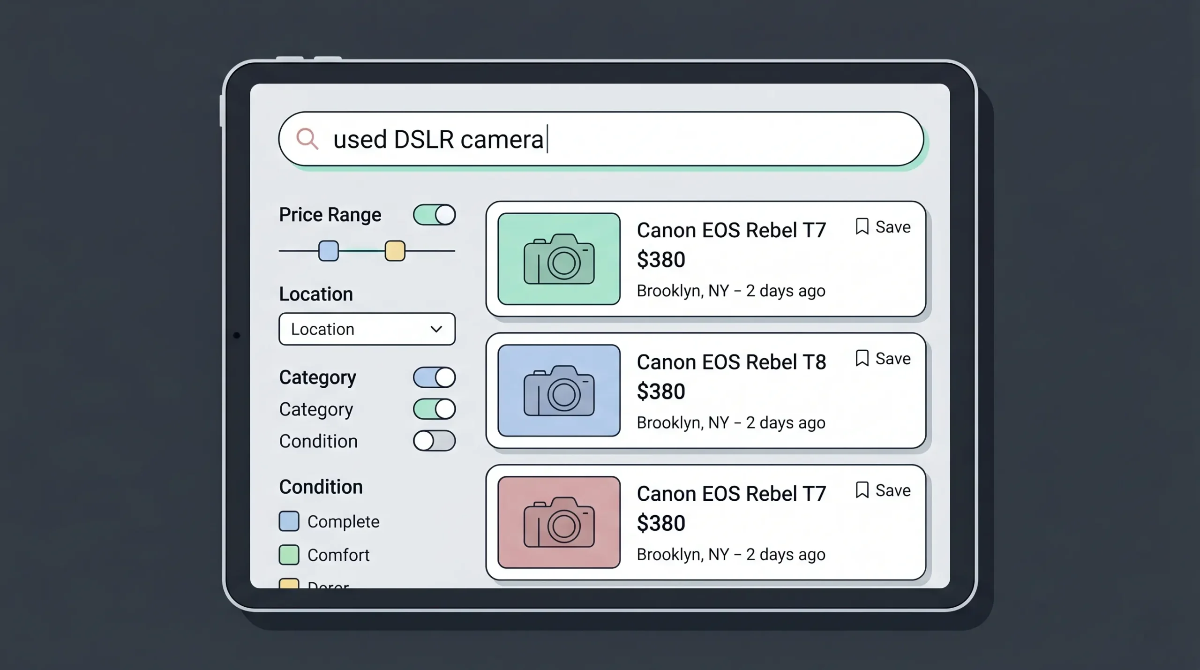1200x670 pixels.
Task: Check the Comfort checkbox
Action: 289,555
